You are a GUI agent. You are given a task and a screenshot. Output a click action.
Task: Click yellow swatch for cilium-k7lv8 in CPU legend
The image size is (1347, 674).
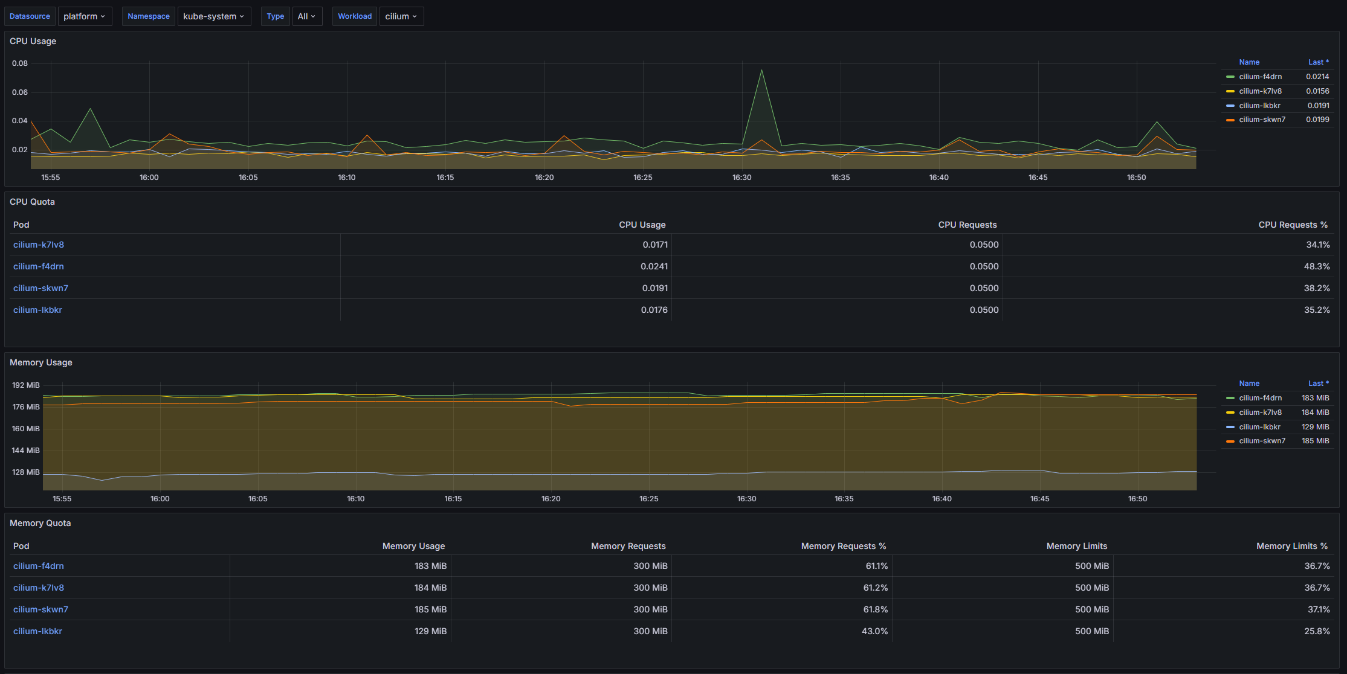point(1230,91)
